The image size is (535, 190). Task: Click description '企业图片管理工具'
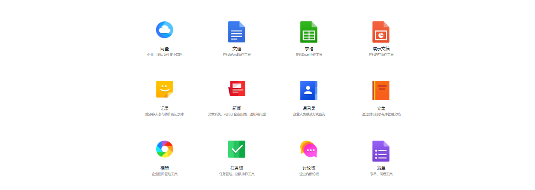click(x=165, y=174)
